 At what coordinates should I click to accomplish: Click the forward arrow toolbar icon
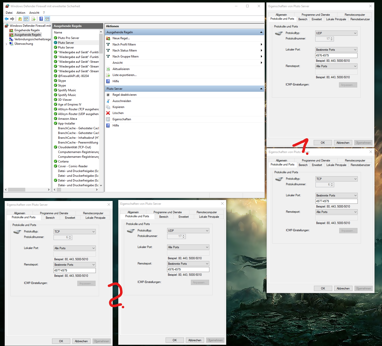[12, 19]
